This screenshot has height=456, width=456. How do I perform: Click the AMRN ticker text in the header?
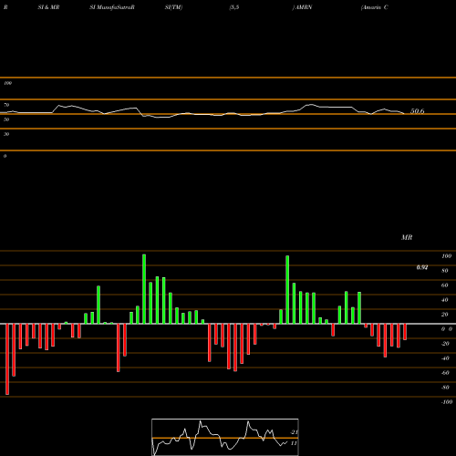[x=304, y=7]
